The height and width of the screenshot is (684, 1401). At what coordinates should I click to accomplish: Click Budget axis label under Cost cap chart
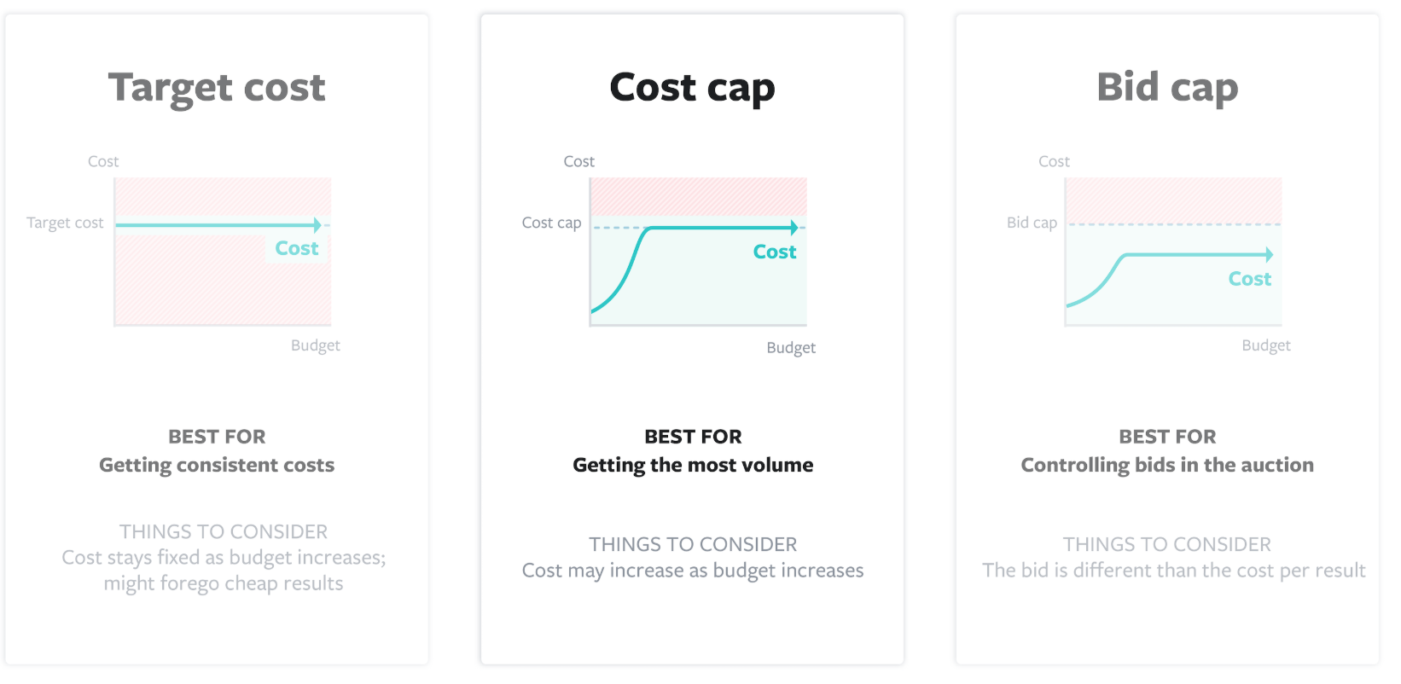tap(791, 347)
